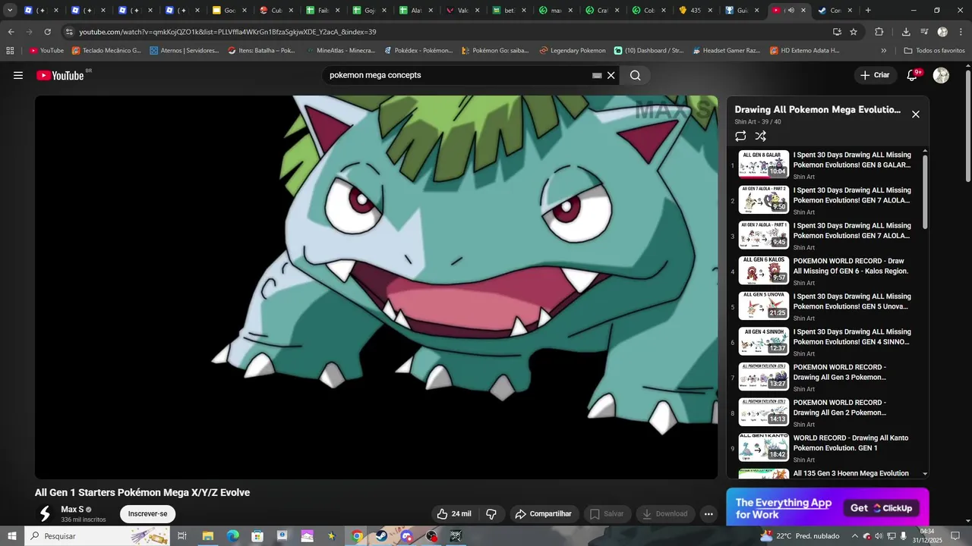Screen dimensions: 972x546
Task: Open the Chrome extensions puzzle icon
Action: pyautogui.click(x=879, y=32)
